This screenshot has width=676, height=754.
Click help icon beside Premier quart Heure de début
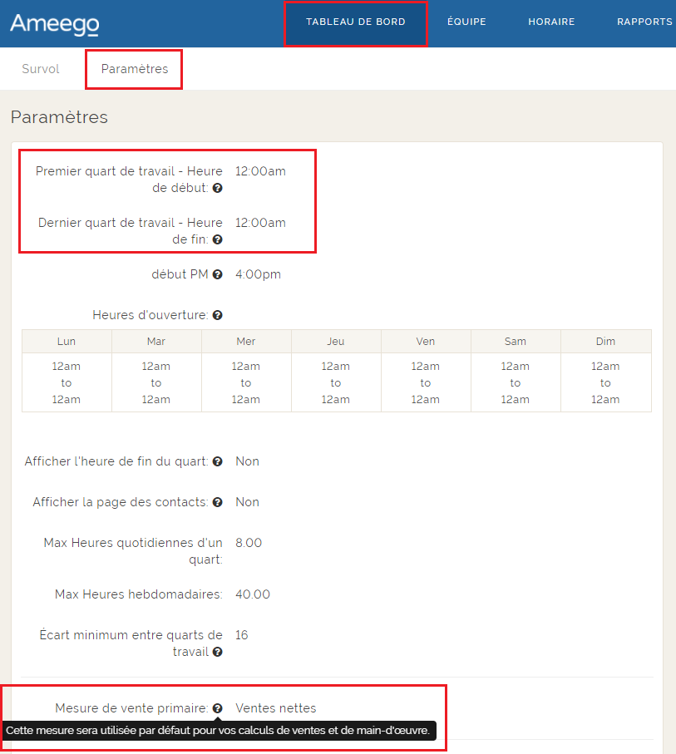point(217,189)
